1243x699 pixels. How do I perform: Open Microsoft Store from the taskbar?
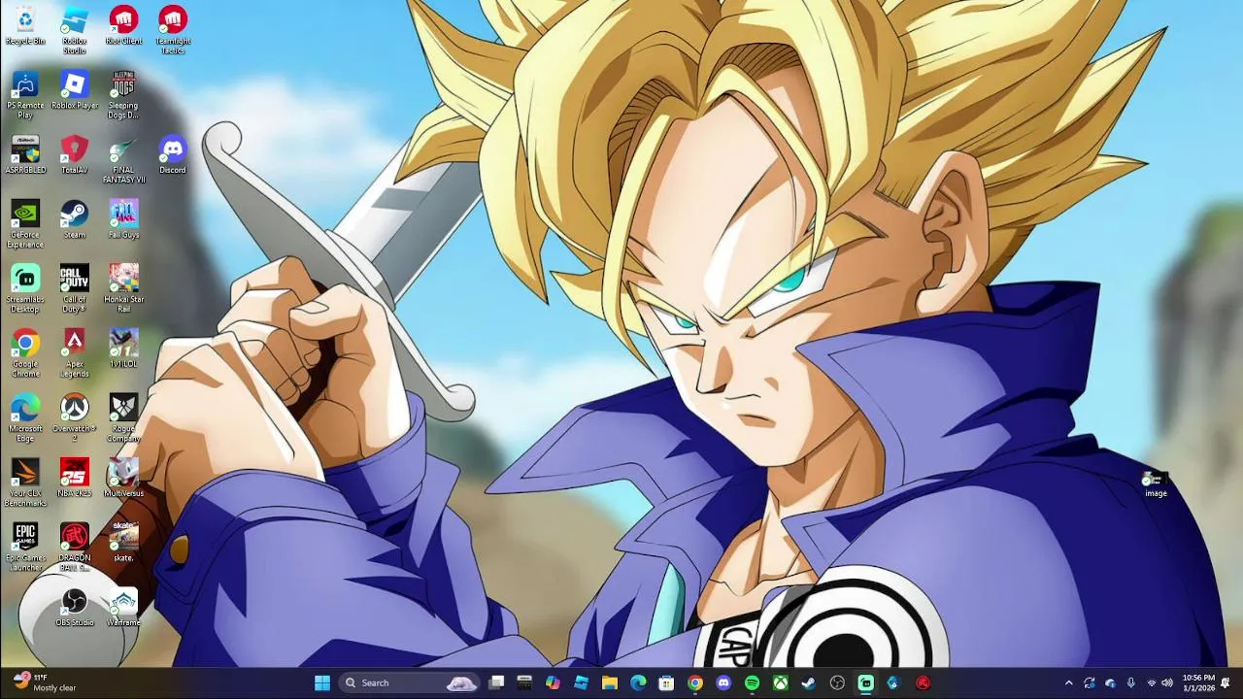(666, 682)
